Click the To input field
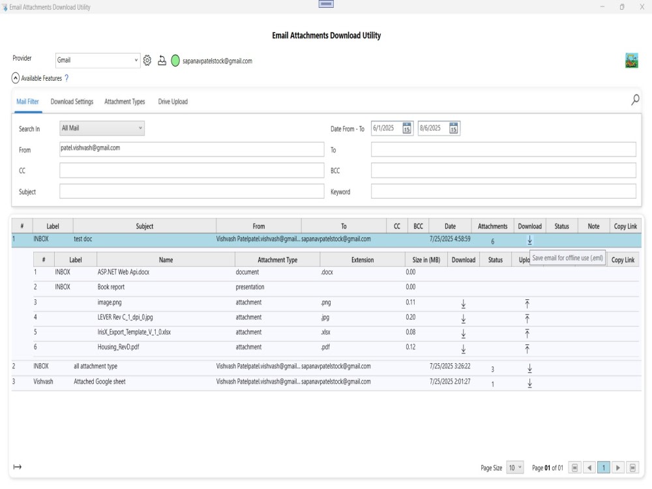This screenshot has height=489, width=652. coord(503,149)
